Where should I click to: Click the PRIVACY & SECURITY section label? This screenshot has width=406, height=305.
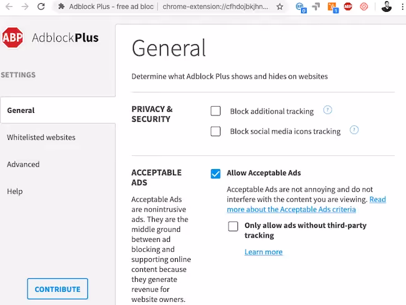click(x=152, y=114)
